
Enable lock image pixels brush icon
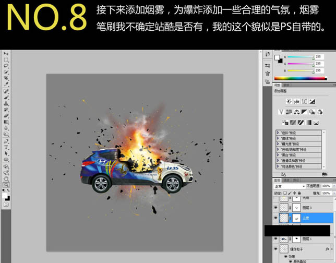[x=290, y=193]
